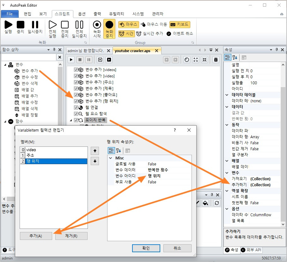Click the alphabetical sort icon in 속성 panel

point(235,57)
